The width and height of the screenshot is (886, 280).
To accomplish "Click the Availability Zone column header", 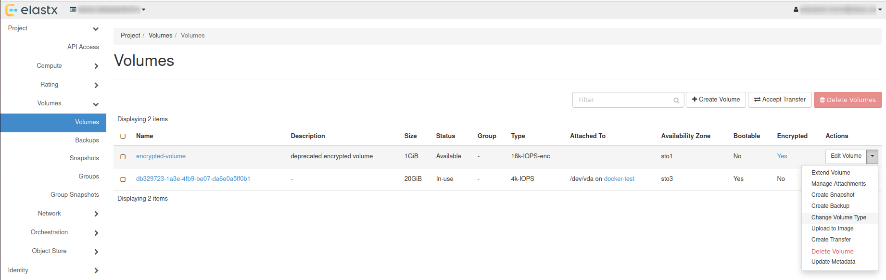I will point(685,136).
